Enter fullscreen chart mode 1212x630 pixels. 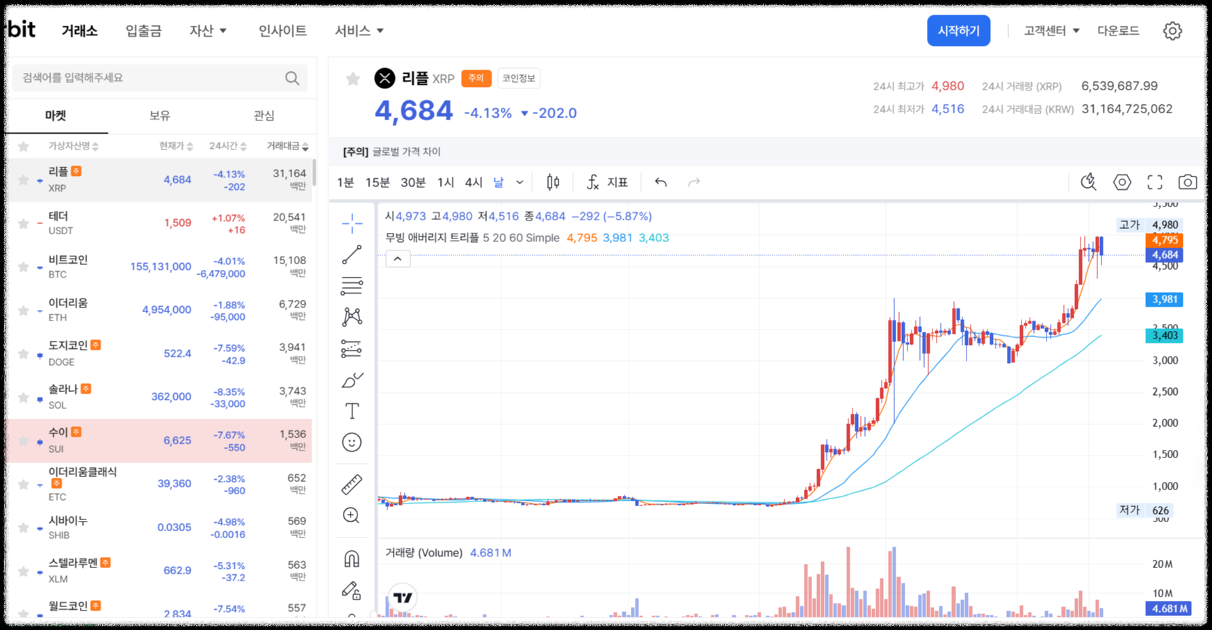click(x=1155, y=182)
